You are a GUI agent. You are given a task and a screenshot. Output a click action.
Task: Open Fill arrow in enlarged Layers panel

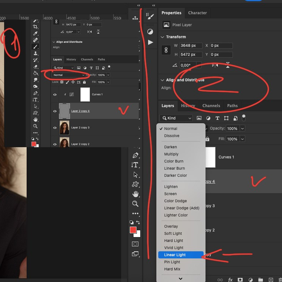click(x=242, y=139)
